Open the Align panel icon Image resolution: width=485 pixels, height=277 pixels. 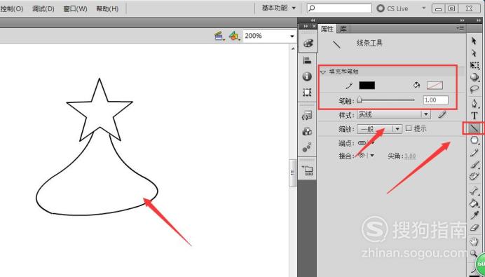(308, 60)
